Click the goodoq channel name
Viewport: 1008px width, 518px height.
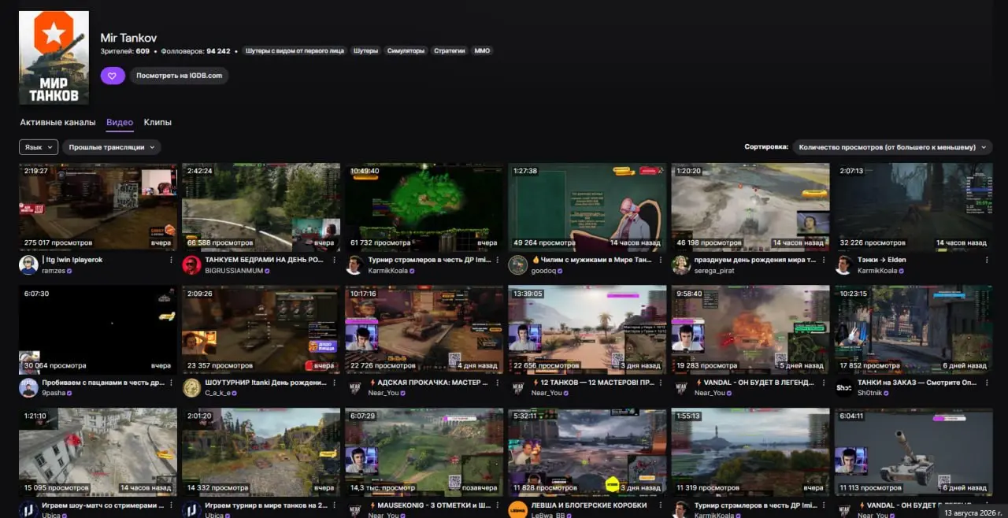pyautogui.click(x=543, y=270)
